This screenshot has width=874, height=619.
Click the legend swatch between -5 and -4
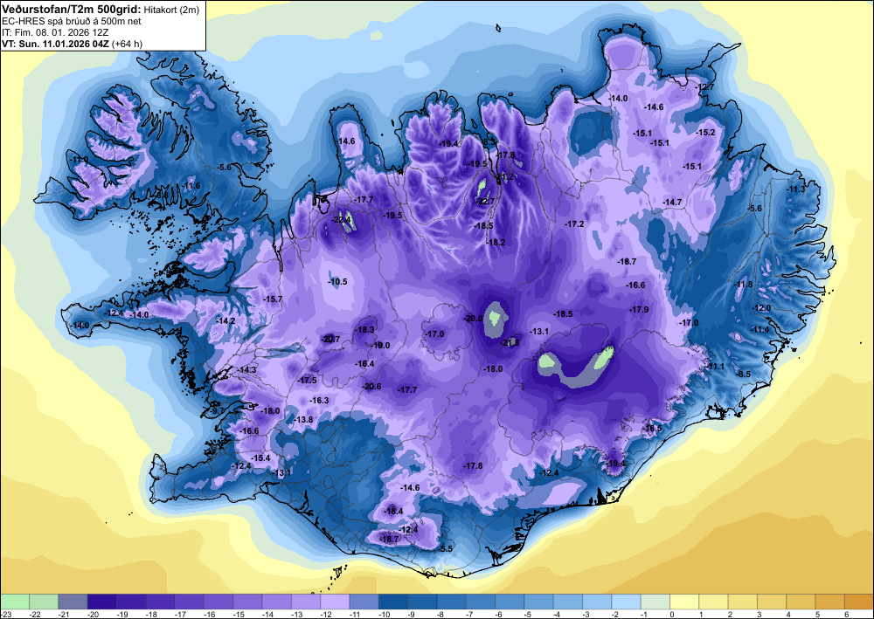[x=538, y=602]
